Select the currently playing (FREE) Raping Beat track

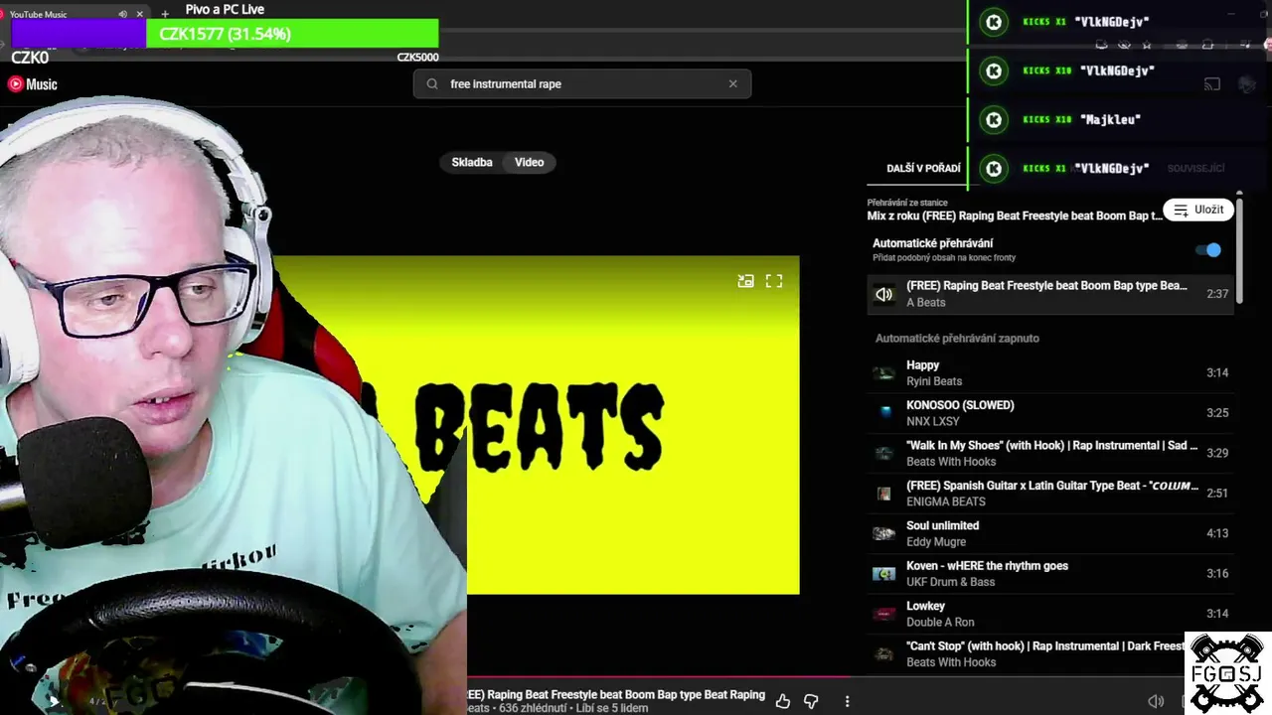tap(1050, 294)
